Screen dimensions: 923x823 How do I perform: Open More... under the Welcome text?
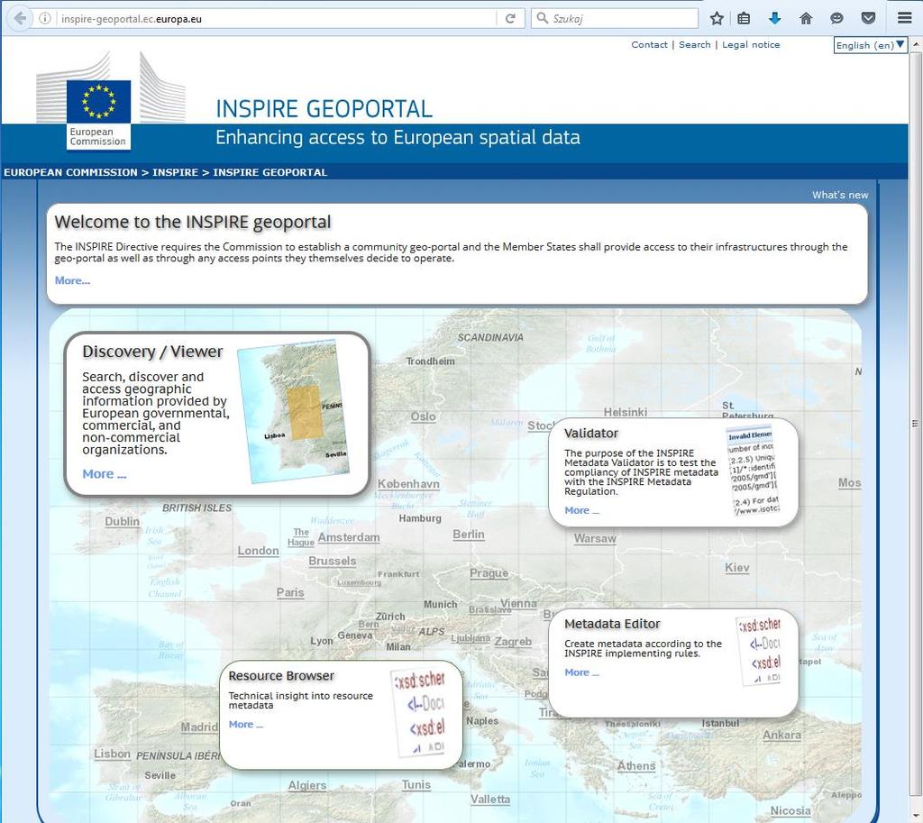pyautogui.click(x=72, y=281)
